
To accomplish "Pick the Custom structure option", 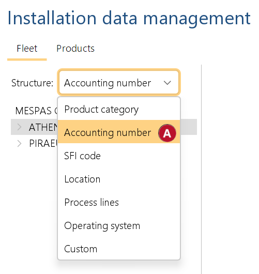I will tap(119, 249).
